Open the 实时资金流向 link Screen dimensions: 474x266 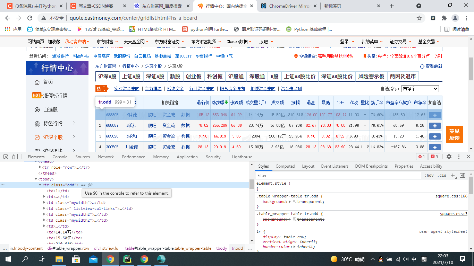tap(127, 89)
